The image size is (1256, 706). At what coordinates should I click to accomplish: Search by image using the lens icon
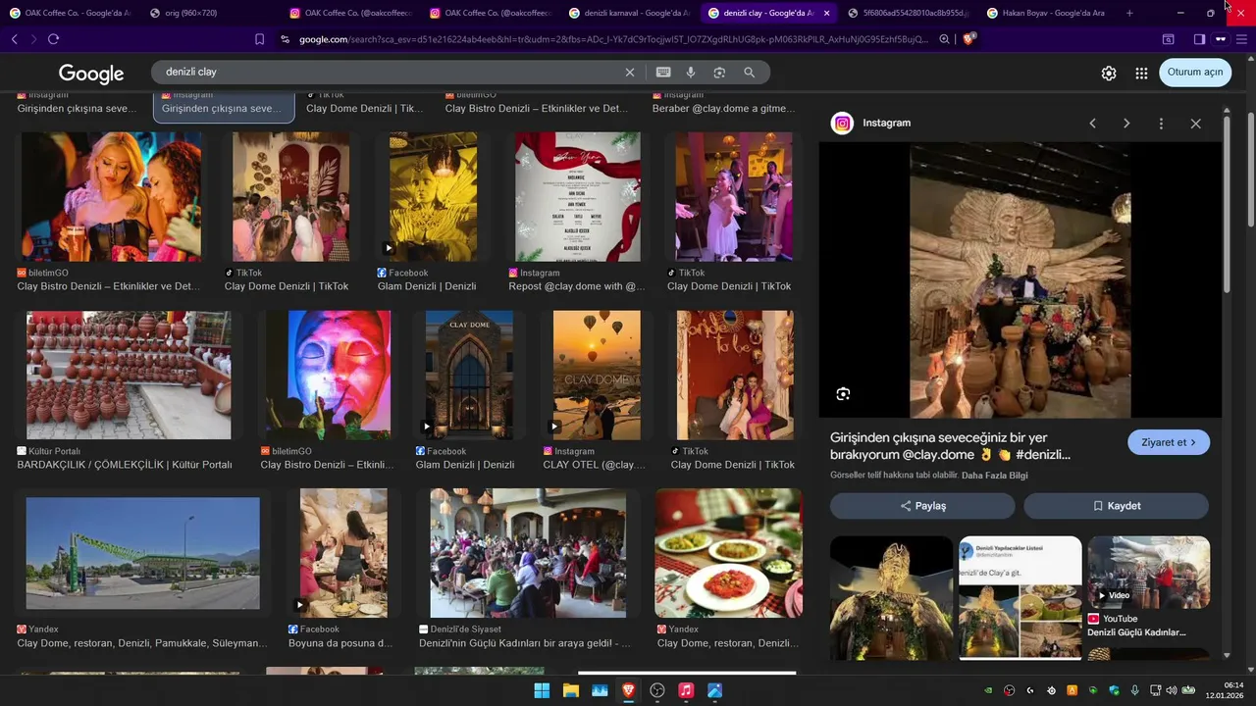(x=719, y=73)
